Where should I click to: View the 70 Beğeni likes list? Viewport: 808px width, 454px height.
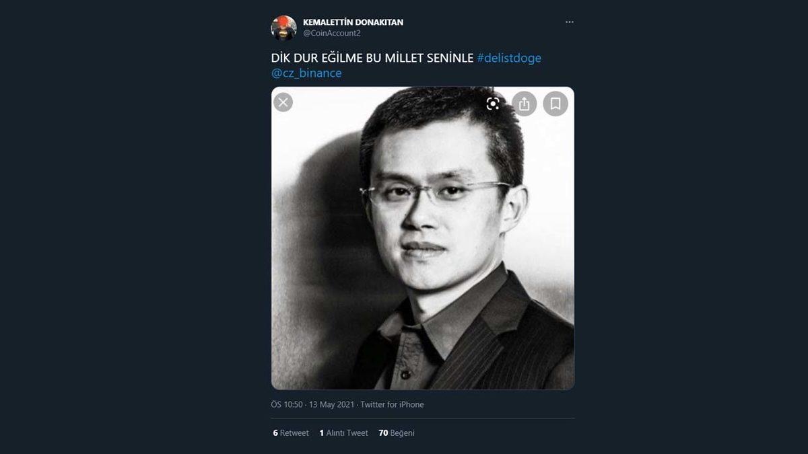397,433
